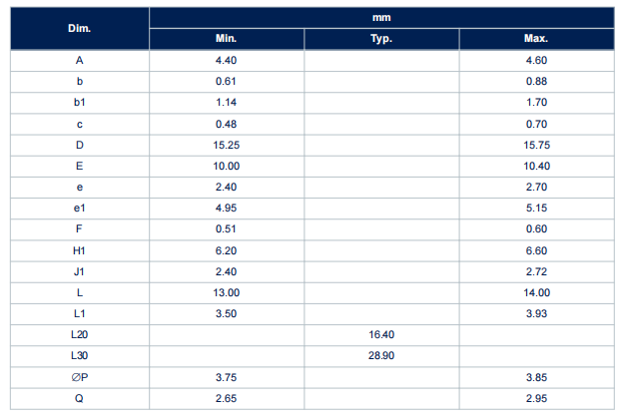Select the b1 dimension label
626x419 pixels.
(x=79, y=102)
